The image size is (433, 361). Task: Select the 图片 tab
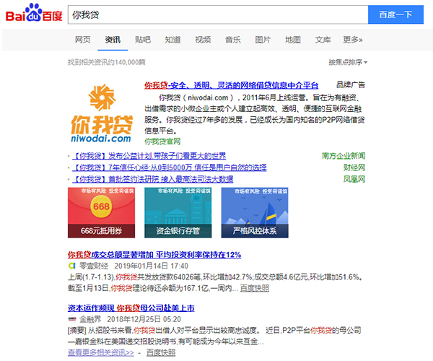(263, 40)
